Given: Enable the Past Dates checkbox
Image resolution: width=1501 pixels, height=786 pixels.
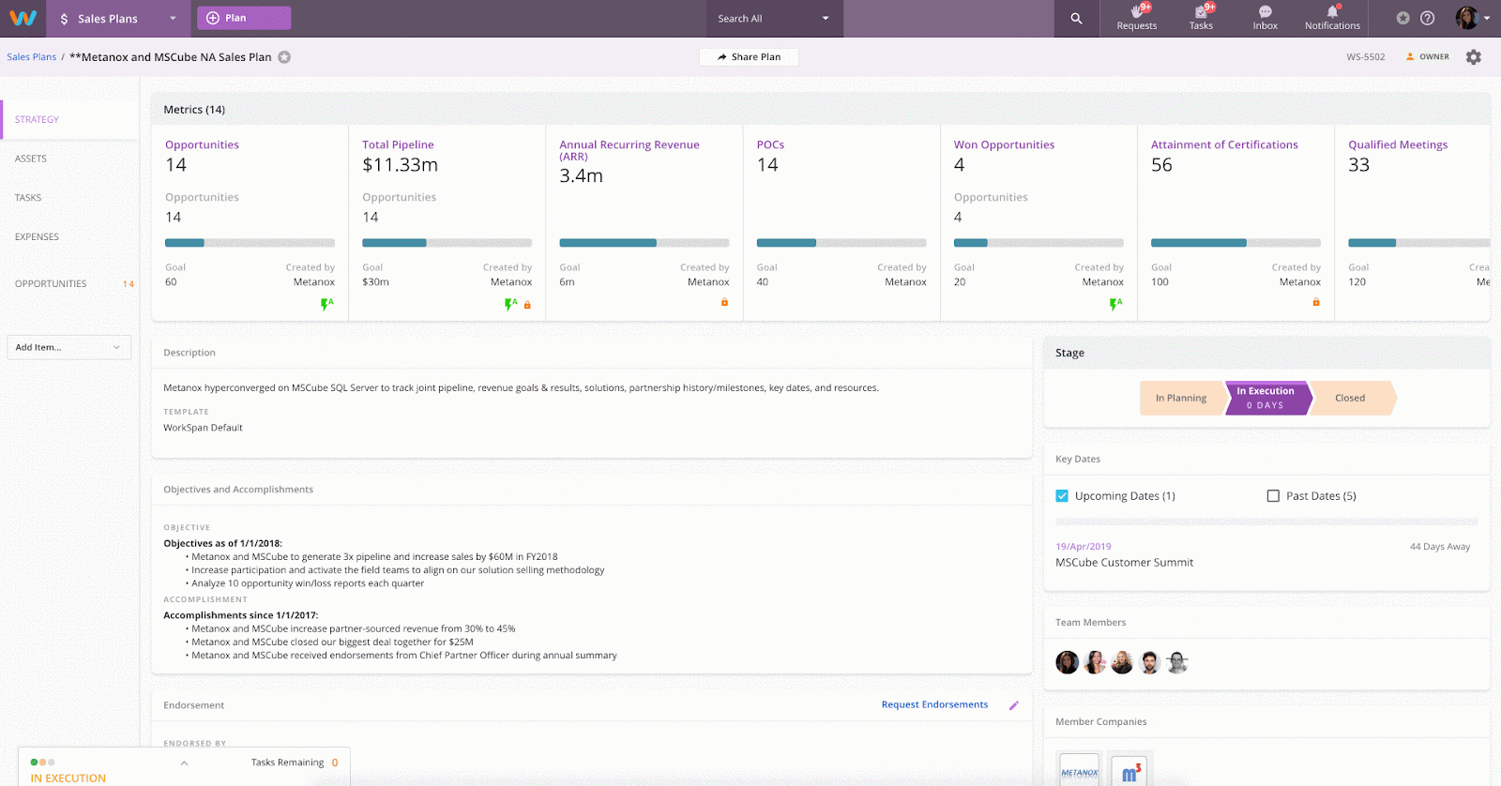Looking at the screenshot, I should pos(1273,496).
